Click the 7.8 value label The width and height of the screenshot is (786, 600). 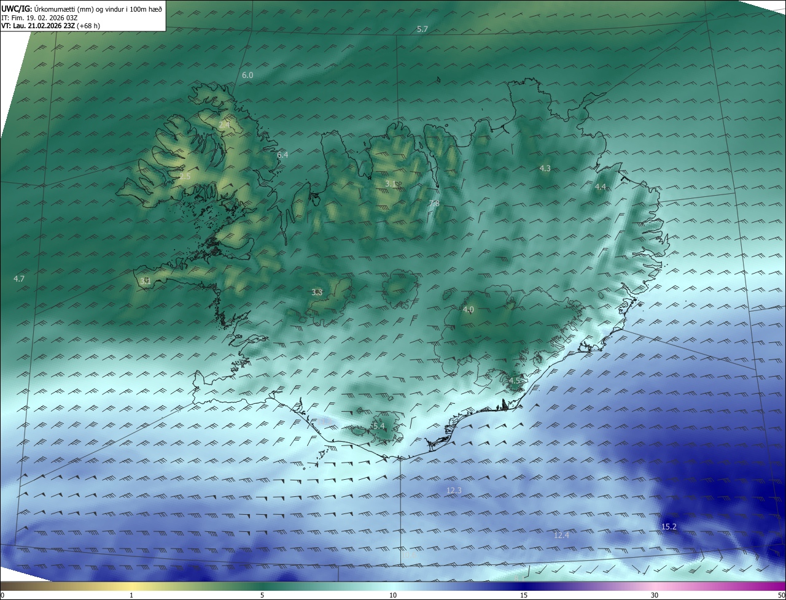tap(434, 203)
